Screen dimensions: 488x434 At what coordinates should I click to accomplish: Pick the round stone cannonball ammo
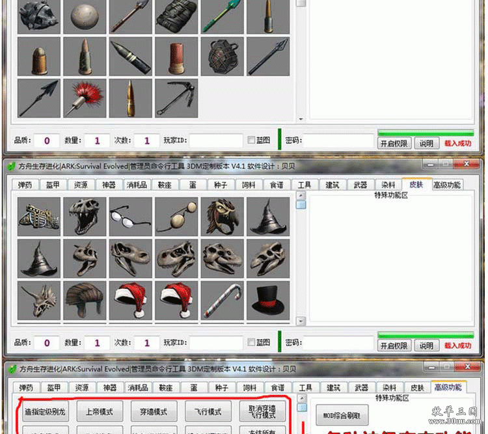point(85,16)
